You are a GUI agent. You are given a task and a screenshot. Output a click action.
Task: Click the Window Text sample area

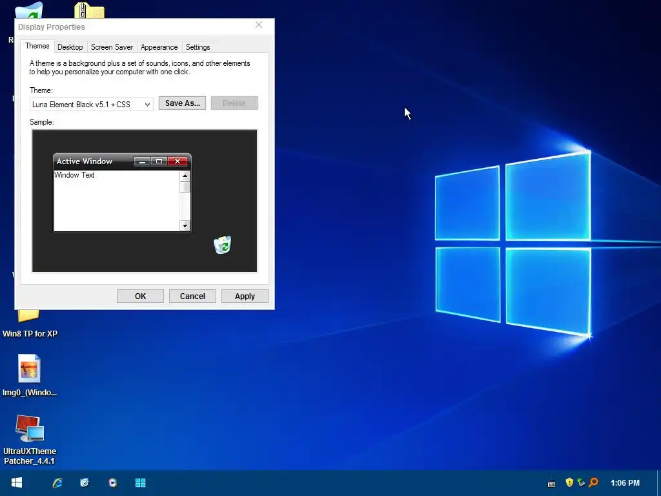(x=117, y=201)
